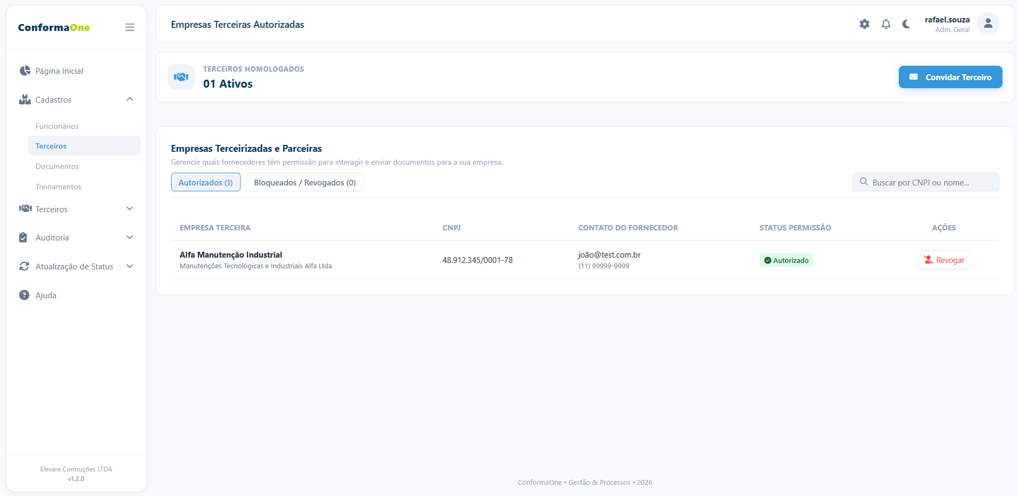Click the Página Inicial chart icon
This screenshot has width=1018, height=496.
(25, 71)
